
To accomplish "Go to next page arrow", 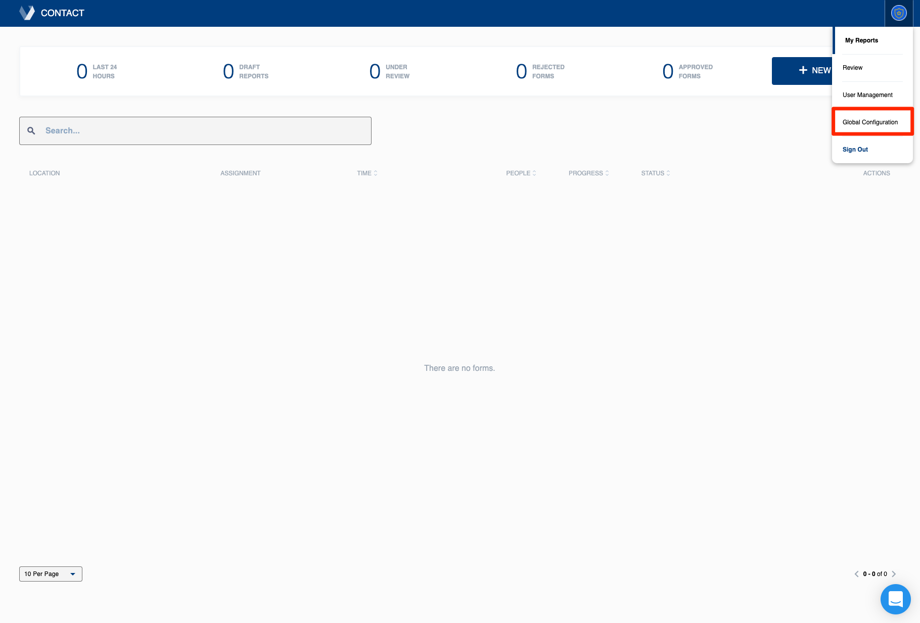I will (894, 574).
